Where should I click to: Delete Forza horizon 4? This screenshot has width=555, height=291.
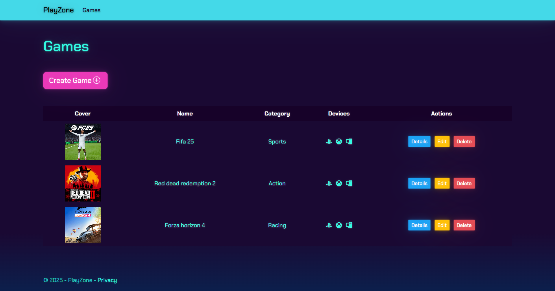(464, 225)
